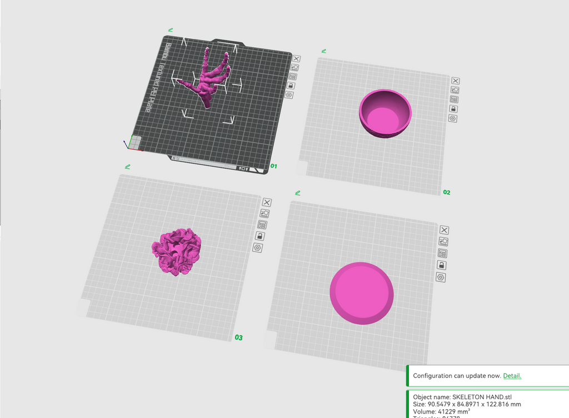Image resolution: width=569 pixels, height=418 pixels.
Task: Edit plate 02 name with pencil icon
Action: tap(324, 51)
